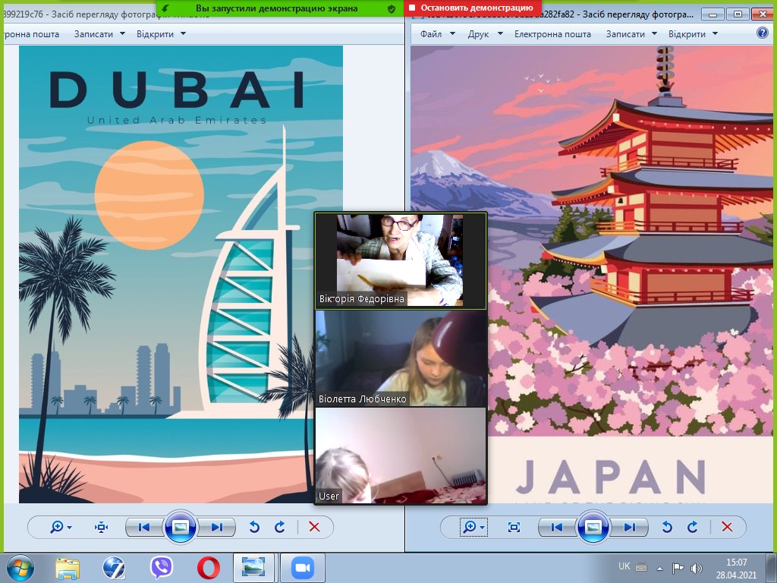Open Записати menu in Japan viewer

tap(625, 33)
